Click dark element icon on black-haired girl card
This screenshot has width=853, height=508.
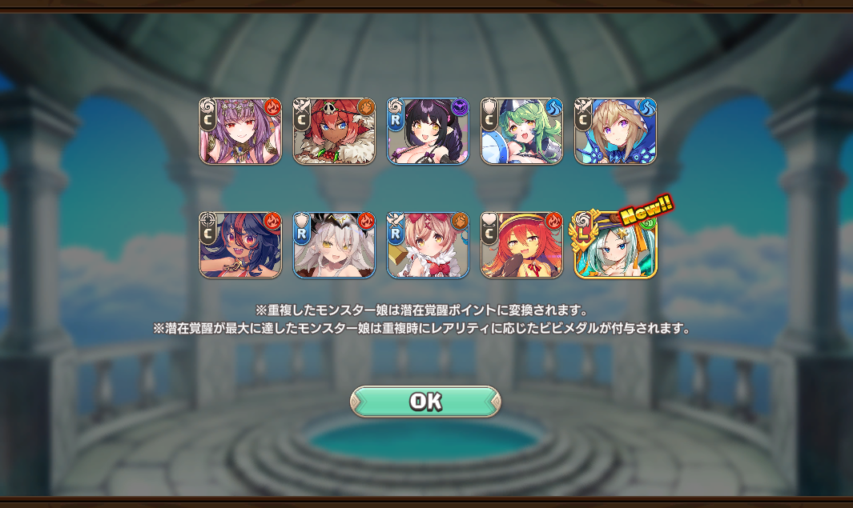click(x=461, y=107)
